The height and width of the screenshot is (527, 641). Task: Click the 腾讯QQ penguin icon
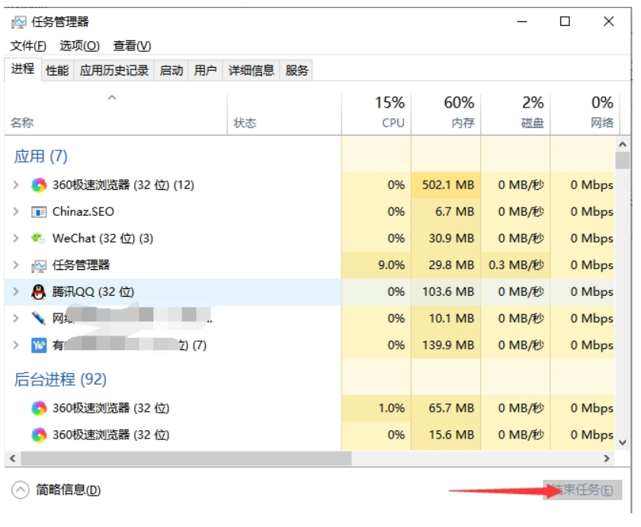pos(39,292)
